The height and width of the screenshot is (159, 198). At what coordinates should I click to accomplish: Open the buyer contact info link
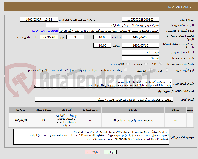44,31
